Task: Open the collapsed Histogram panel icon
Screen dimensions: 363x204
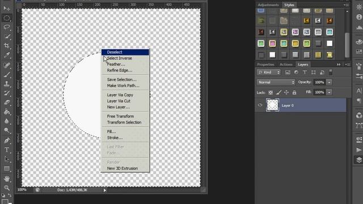Action: point(359,27)
